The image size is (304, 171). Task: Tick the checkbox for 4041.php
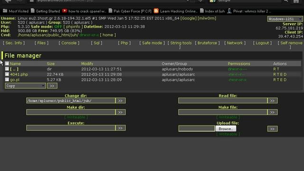pyautogui.click(x=7, y=74)
